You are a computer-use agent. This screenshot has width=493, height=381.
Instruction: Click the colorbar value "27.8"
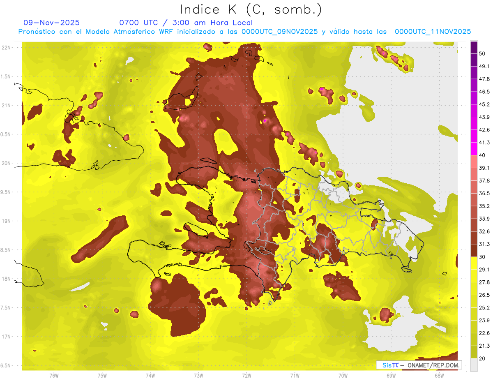click(484, 282)
